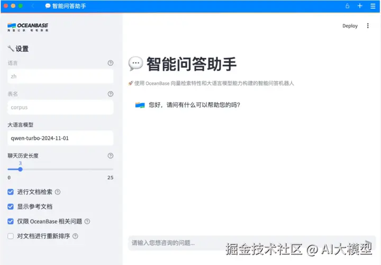Screen dimensions: 381x265
Task: Click the OceanBase logo in sidebar
Action: click(28, 27)
